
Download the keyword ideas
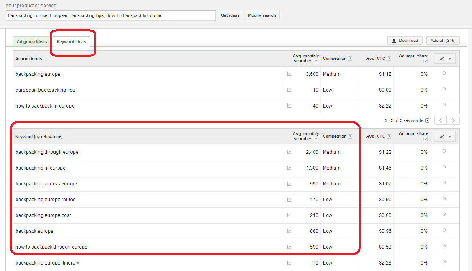405,41
